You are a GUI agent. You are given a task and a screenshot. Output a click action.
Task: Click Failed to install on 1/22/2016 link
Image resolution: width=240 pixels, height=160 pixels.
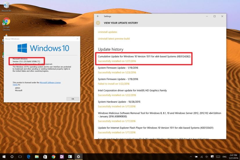pyautogui.click(x=113, y=83)
